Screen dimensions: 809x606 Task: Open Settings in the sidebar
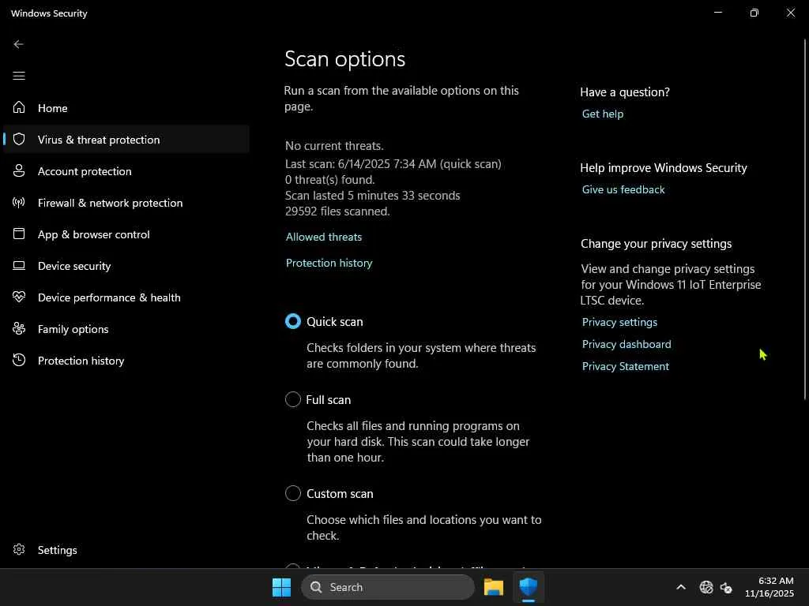coord(126,550)
